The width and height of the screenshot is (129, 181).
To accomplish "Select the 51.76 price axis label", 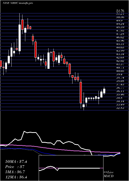I will (x=120, y=11).
